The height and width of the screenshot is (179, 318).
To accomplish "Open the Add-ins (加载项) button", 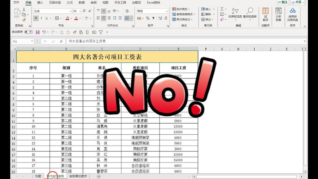I will [x=265, y=14].
